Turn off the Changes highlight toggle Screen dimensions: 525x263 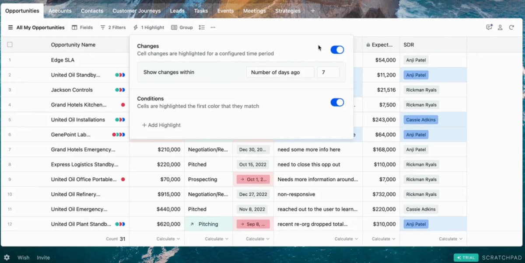[337, 50]
